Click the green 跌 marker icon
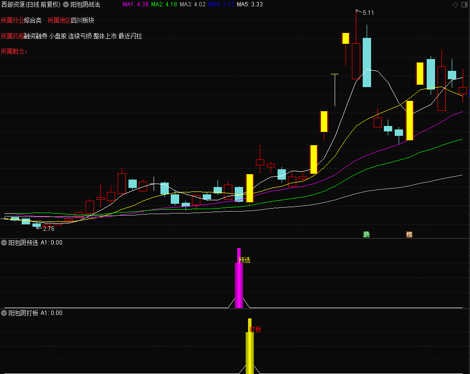 click(366, 234)
